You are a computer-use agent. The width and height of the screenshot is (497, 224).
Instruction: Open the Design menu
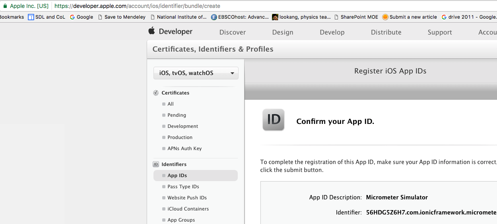click(283, 32)
